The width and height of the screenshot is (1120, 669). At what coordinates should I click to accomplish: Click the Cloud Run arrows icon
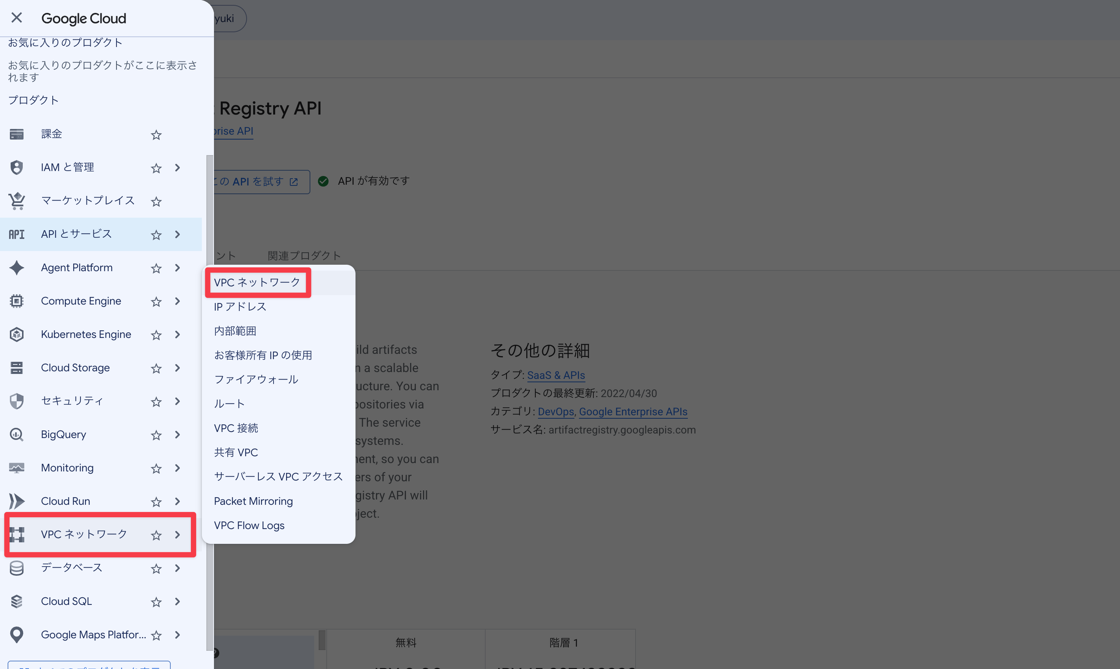(x=17, y=501)
